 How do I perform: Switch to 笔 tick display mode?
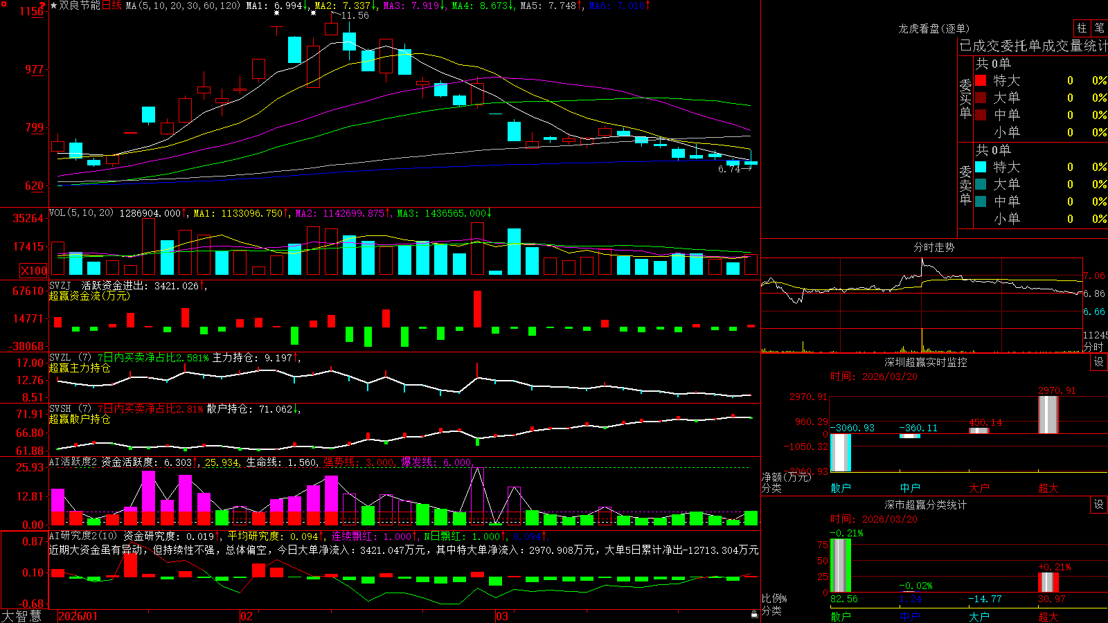pyautogui.click(x=1099, y=28)
